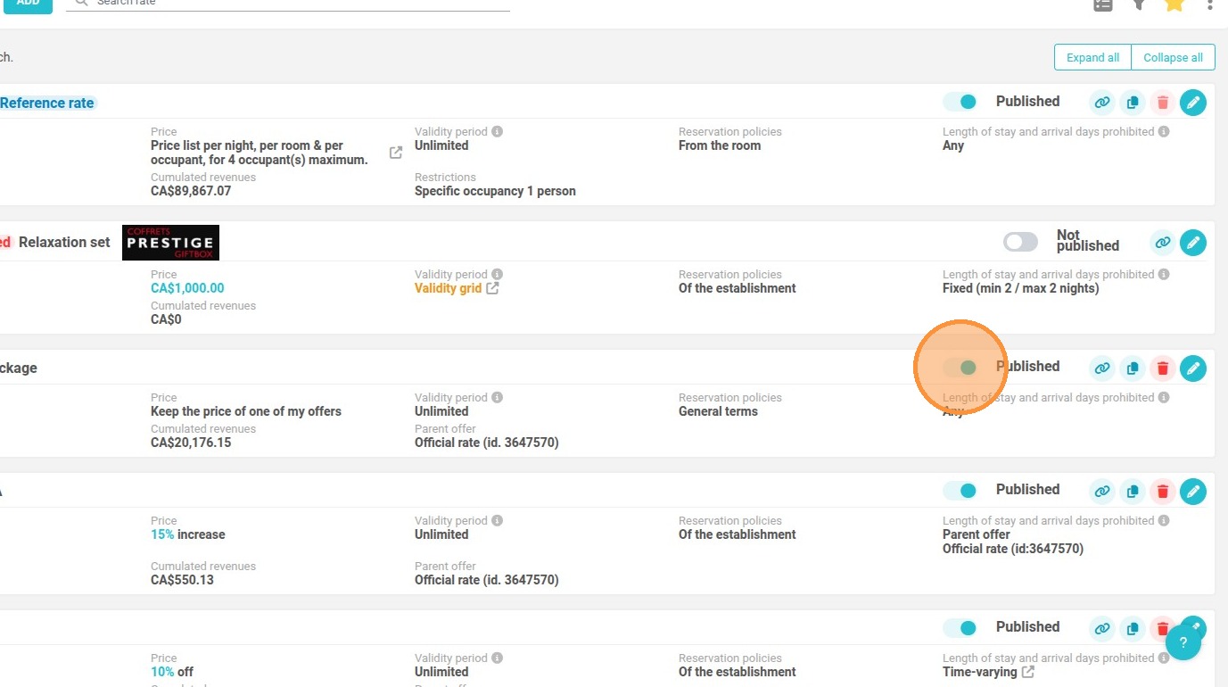Select the CA$89,867.07 cumulated revenues value
1228x687 pixels.
191,191
